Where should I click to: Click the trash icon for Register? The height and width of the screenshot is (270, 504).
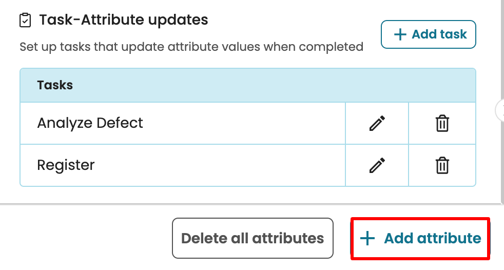[x=442, y=165]
